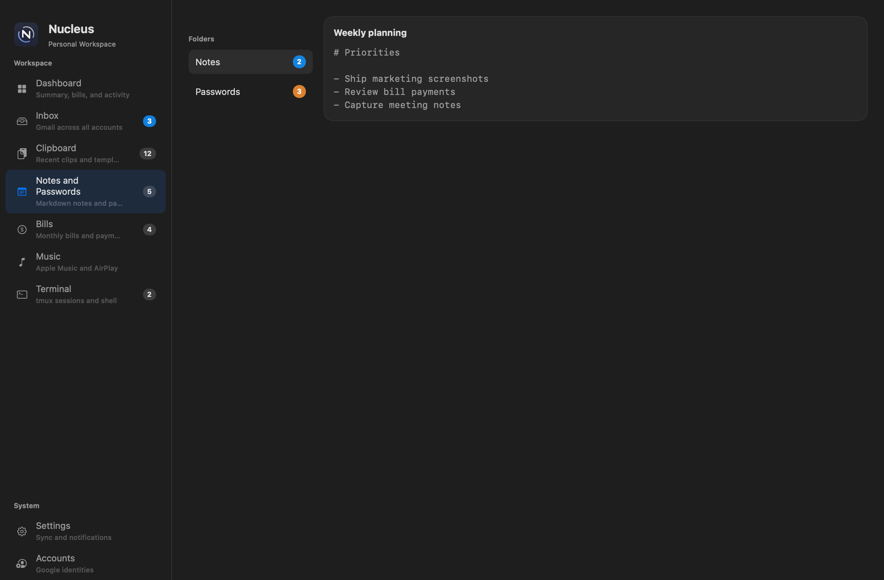Viewport: 884px width, 580px height.
Task: Click 'Sync and notifications' subtitle
Action: coord(74,538)
